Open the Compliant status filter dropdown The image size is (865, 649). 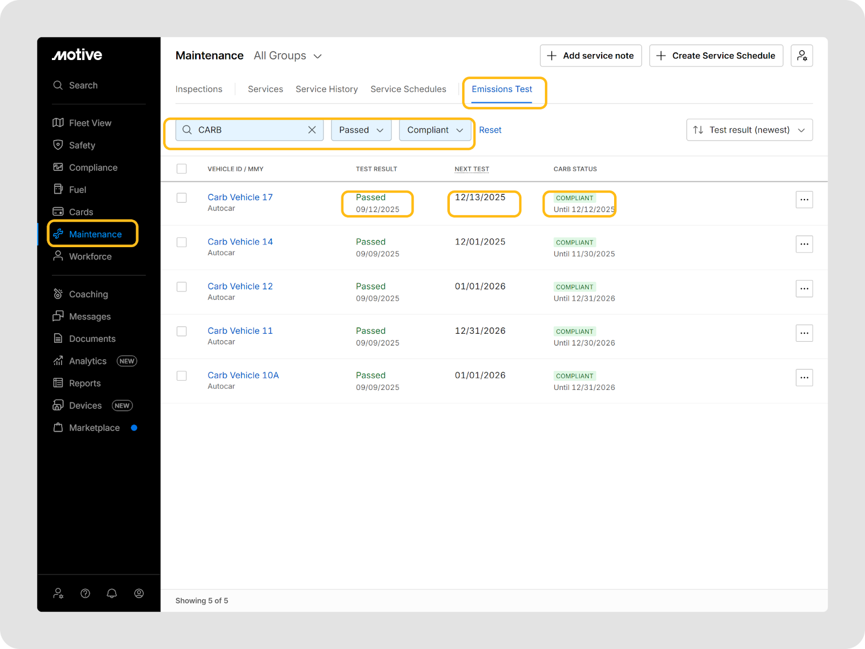pyautogui.click(x=435, y=130)
